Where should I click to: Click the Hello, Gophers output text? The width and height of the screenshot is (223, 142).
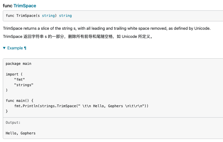click(21, 133)
